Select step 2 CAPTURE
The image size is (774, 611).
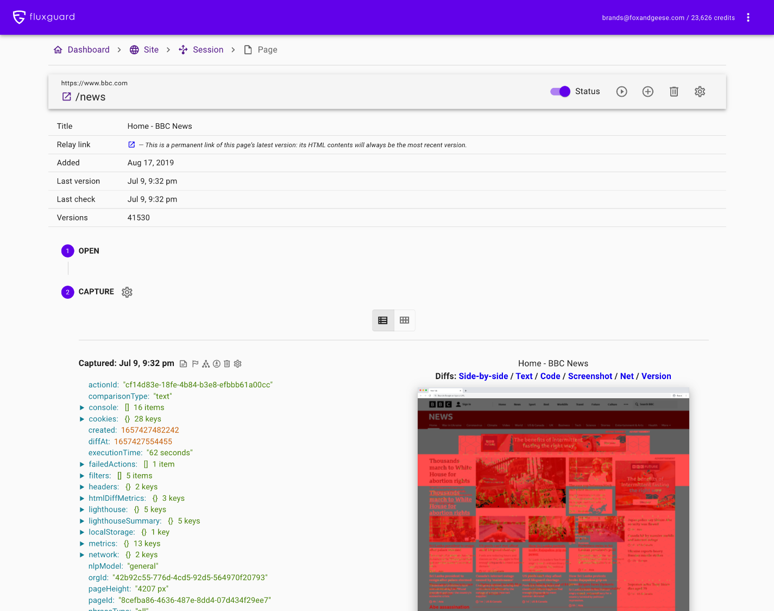click(x=88, y=292)
